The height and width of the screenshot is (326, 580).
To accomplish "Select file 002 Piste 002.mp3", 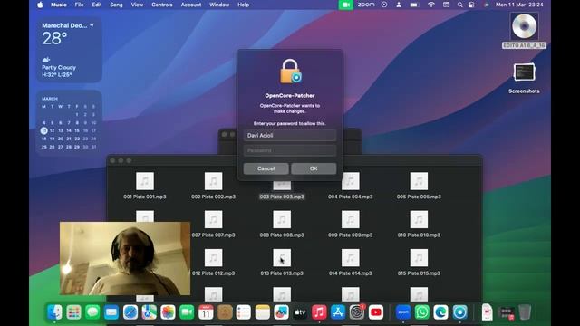I will [214, 186].
